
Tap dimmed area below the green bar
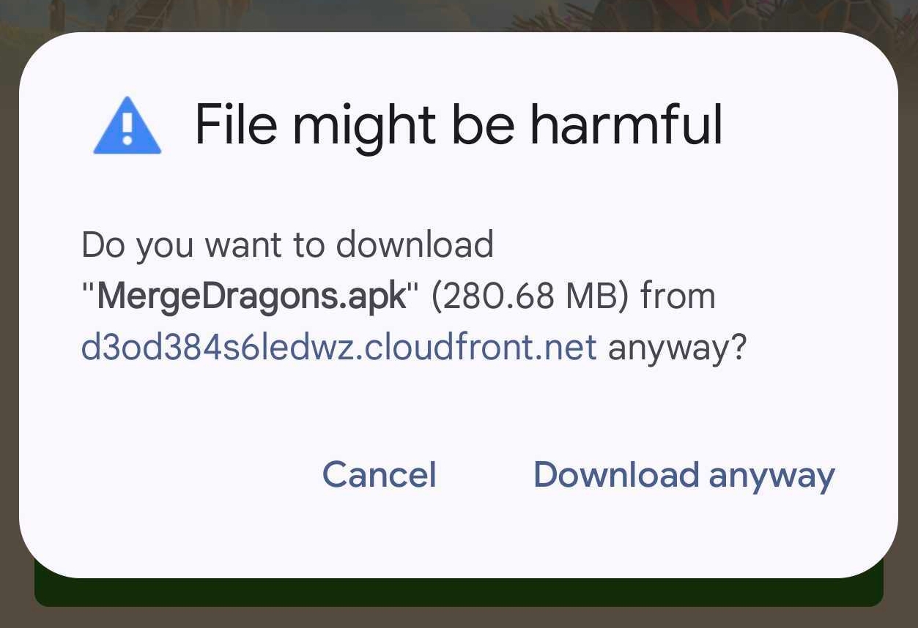click(x=459, y=618)
